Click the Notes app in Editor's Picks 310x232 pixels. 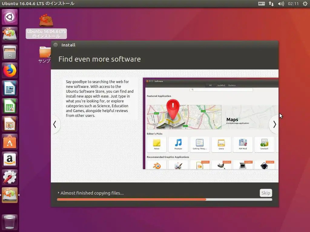point(157,145)
